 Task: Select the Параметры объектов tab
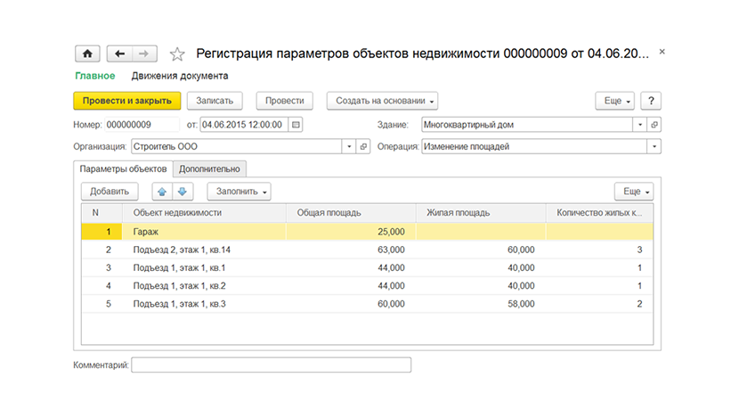click(123, 169)
